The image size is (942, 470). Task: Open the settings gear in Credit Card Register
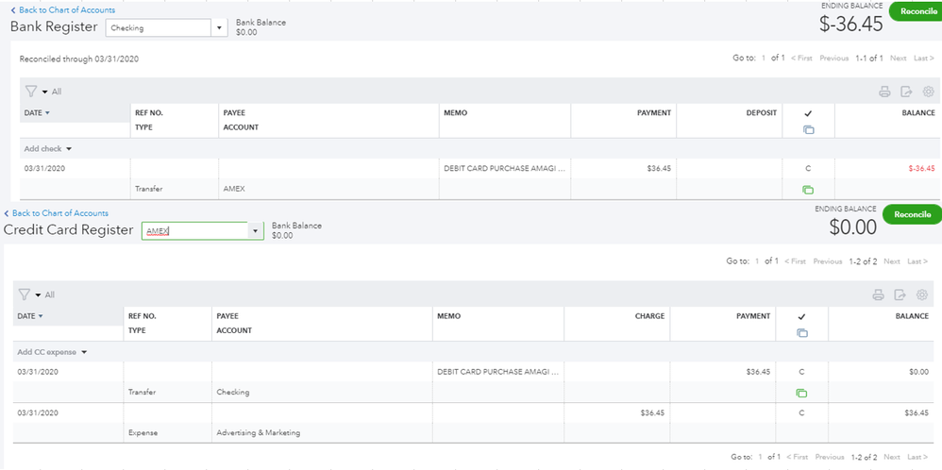[921, 294]
